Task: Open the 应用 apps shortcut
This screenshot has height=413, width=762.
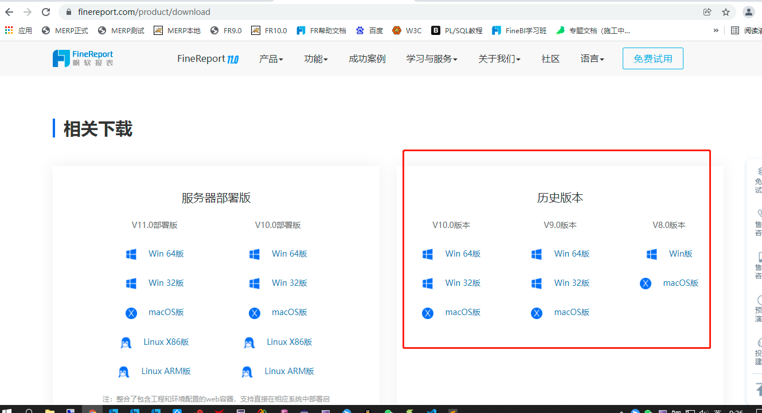Action: coord(18,30)
